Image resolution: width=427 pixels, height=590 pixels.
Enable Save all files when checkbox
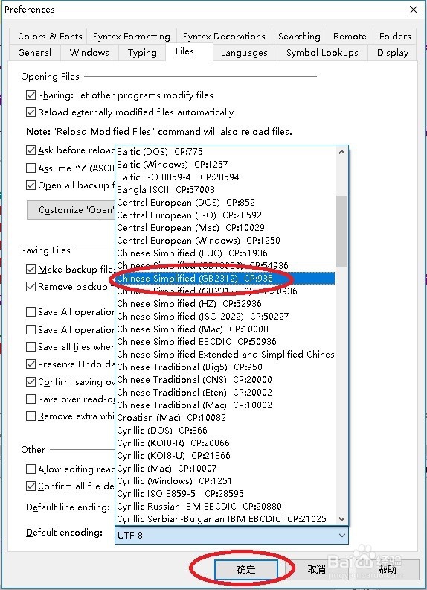30,346
